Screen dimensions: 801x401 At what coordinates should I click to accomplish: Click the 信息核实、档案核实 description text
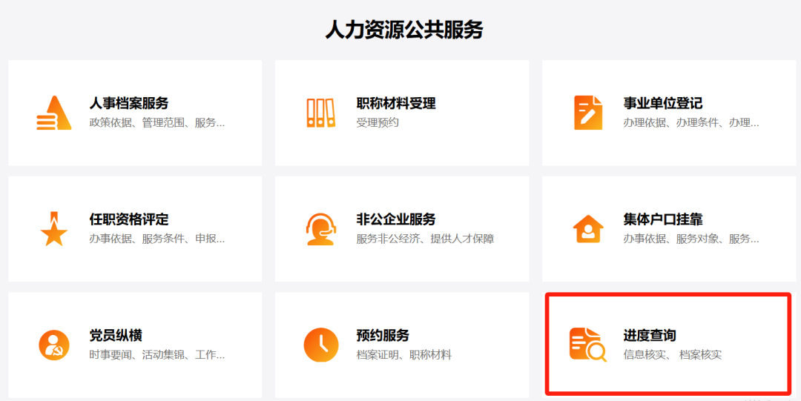[x=672, y=355]
